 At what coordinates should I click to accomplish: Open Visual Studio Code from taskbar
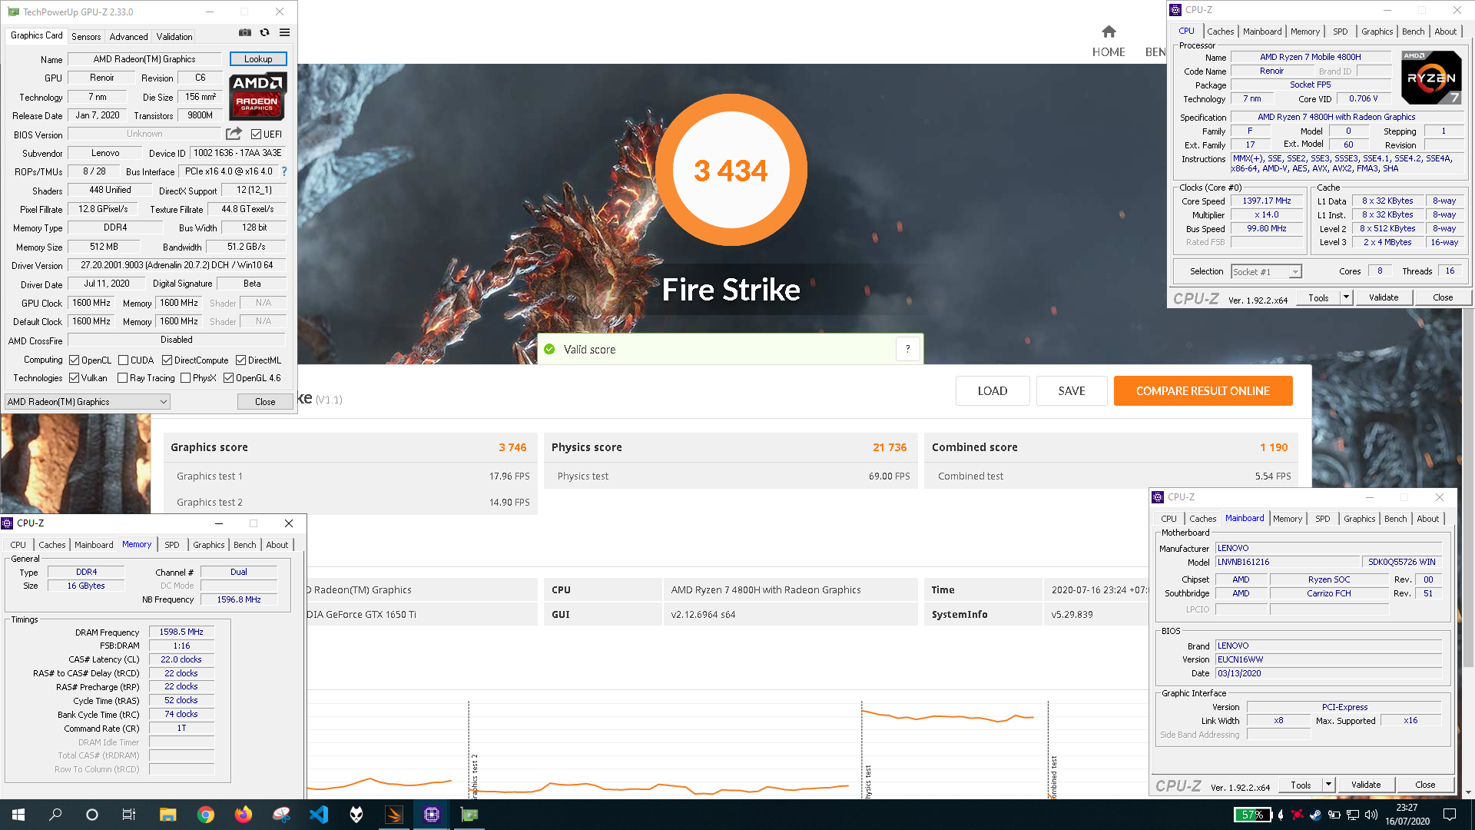point(319,815)
